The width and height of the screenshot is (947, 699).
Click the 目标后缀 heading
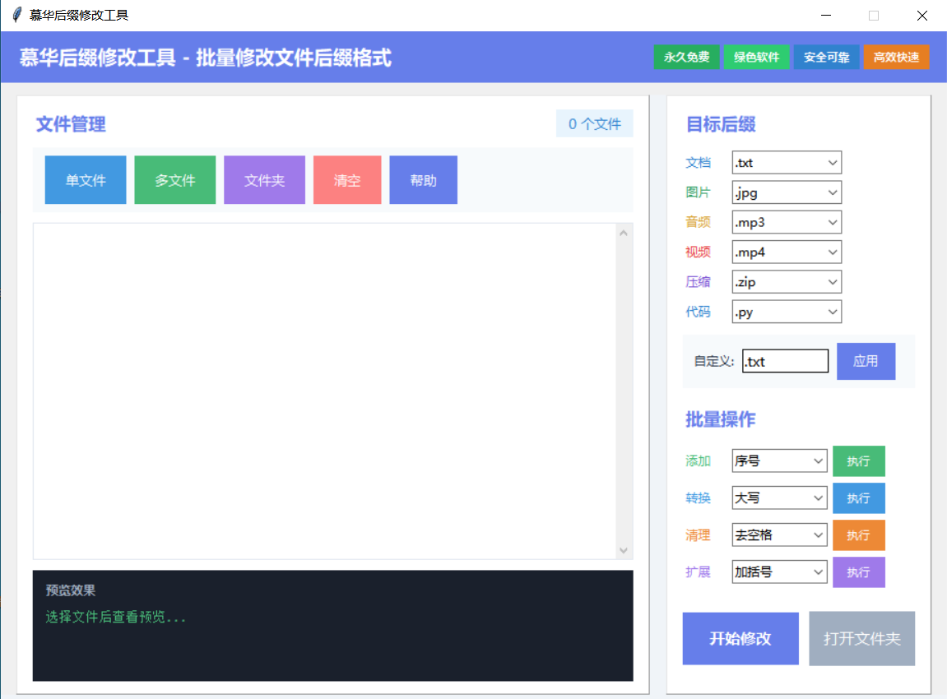[721, 124]
